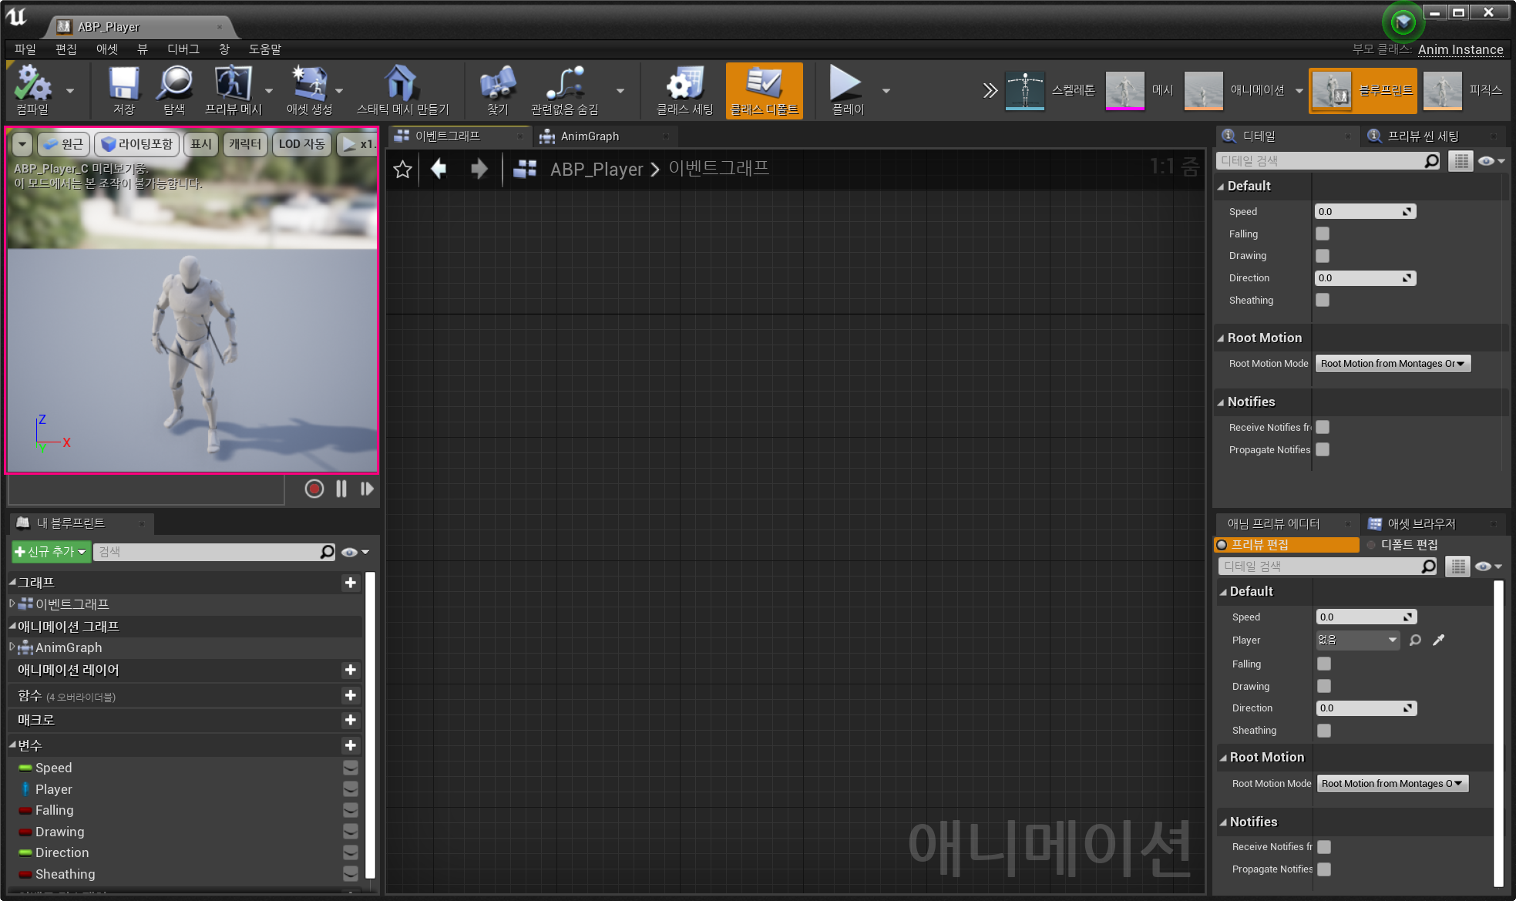Switch to the AnimGraph tab
This screenshot has width=1516, height=901.
[x=590, y=136]
